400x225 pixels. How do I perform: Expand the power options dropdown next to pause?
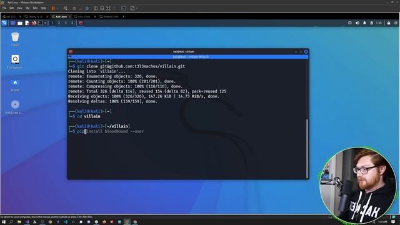pos(57,8)
